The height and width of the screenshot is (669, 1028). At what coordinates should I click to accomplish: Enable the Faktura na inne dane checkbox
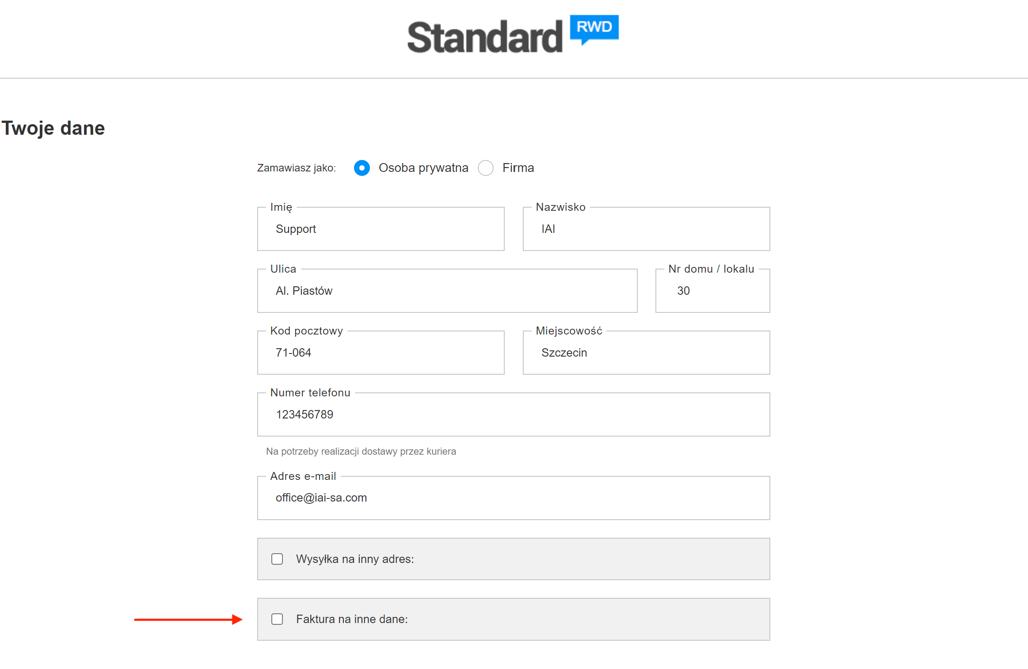[277, 619]
